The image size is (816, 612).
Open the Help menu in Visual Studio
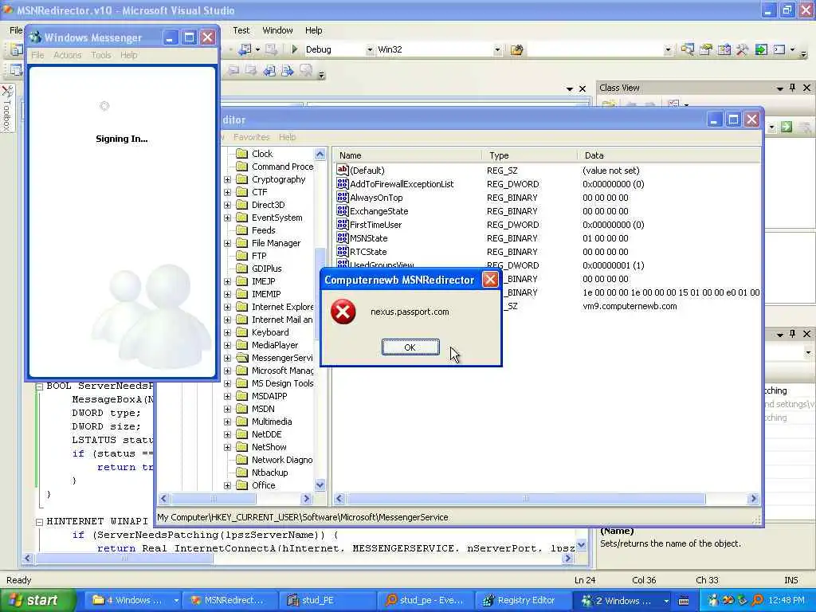(313, 30)
